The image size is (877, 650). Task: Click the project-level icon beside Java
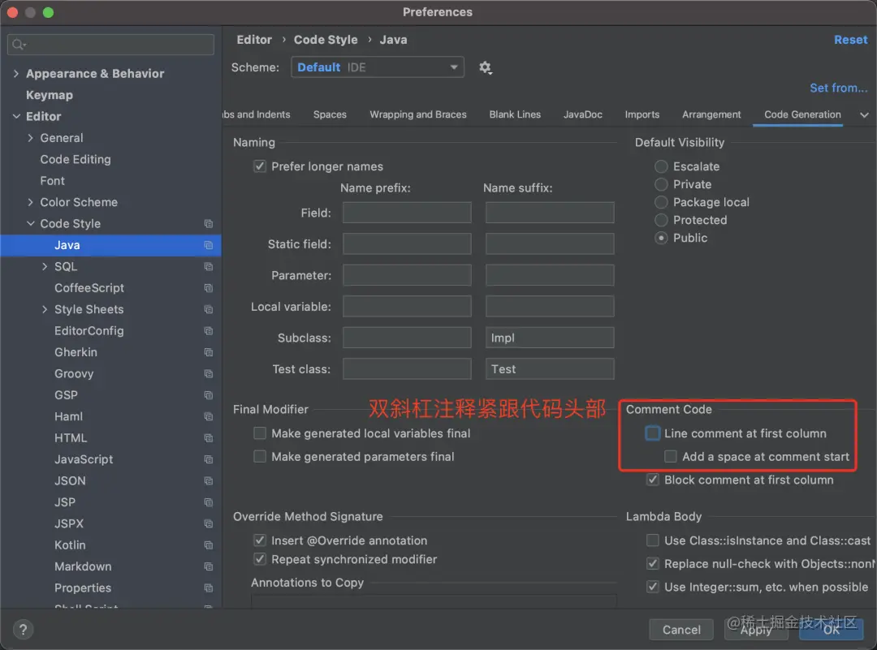[209, 245]
